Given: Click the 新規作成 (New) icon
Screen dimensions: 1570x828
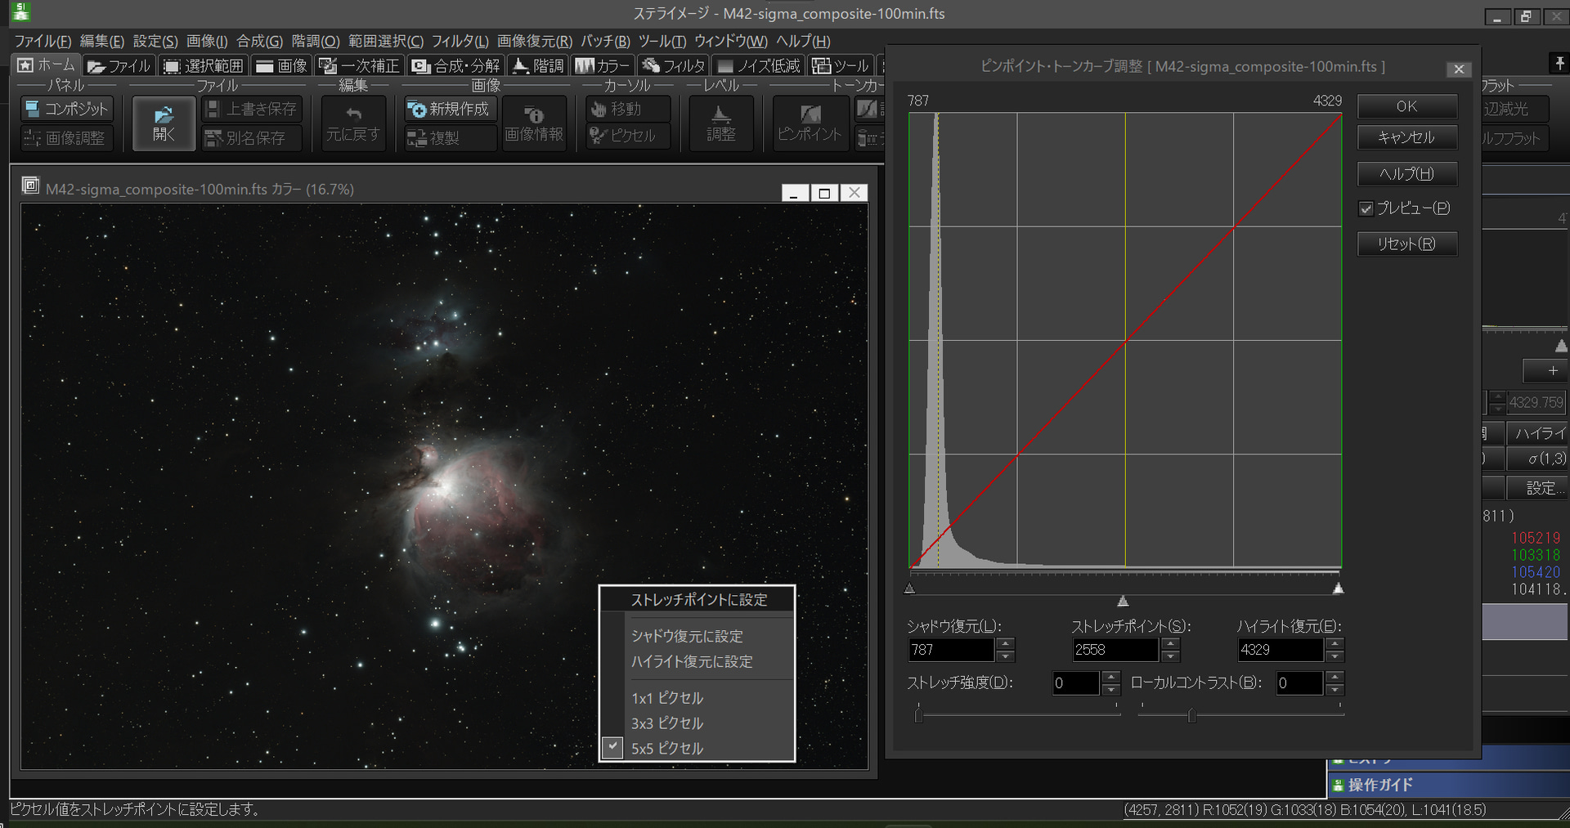Looking at the screenshot, I should tap(450, 109).
